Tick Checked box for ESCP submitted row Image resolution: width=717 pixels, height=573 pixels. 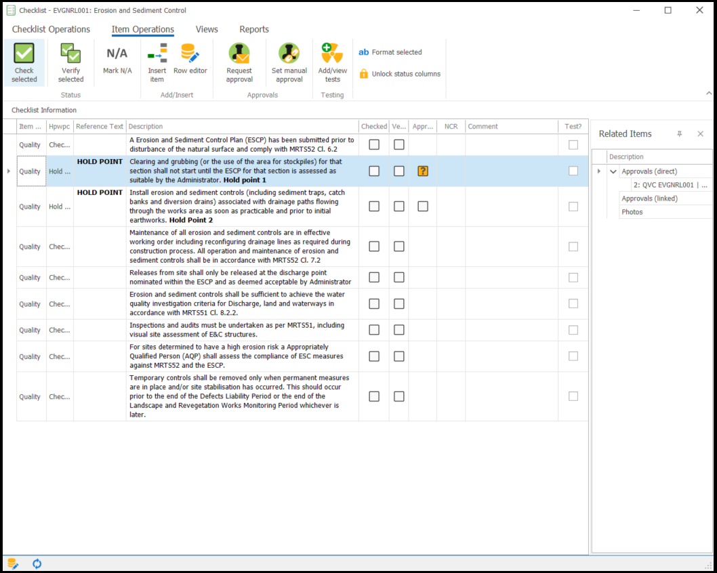point(374,144)
